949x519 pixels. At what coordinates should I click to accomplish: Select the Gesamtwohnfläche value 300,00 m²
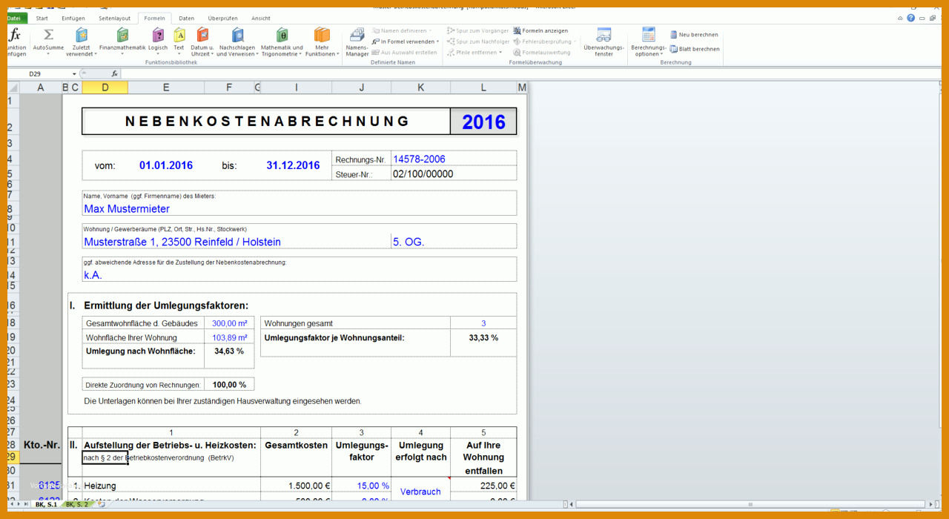click(229, 323)
